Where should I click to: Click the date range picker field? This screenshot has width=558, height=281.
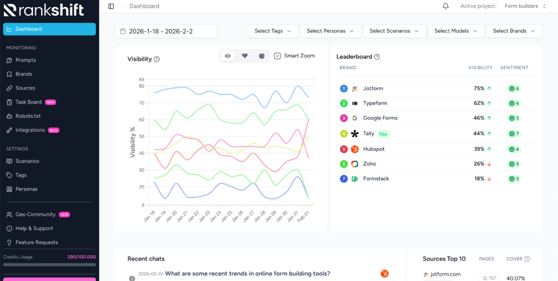tap(166, 31)
